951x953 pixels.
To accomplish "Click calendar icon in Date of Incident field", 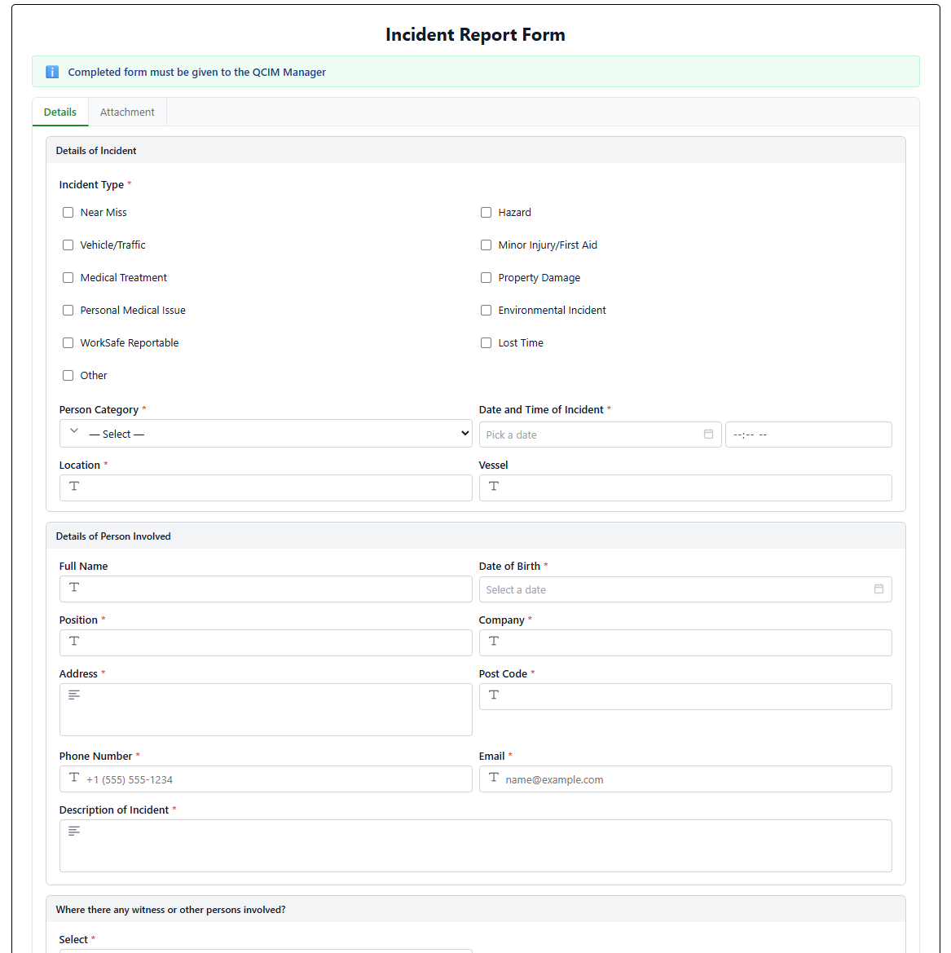I will [708, 434].
